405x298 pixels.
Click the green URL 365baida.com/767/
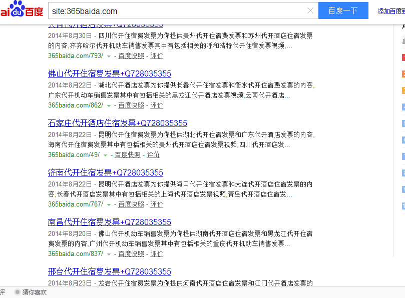pos(76,204)
